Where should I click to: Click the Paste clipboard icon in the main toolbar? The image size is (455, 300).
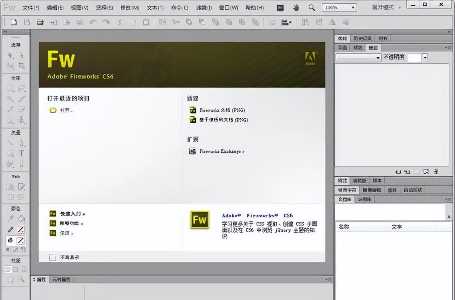(146, 22)
